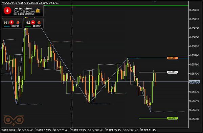
Task: Click 0.65670 on the price axis
Action: point(194,92)
